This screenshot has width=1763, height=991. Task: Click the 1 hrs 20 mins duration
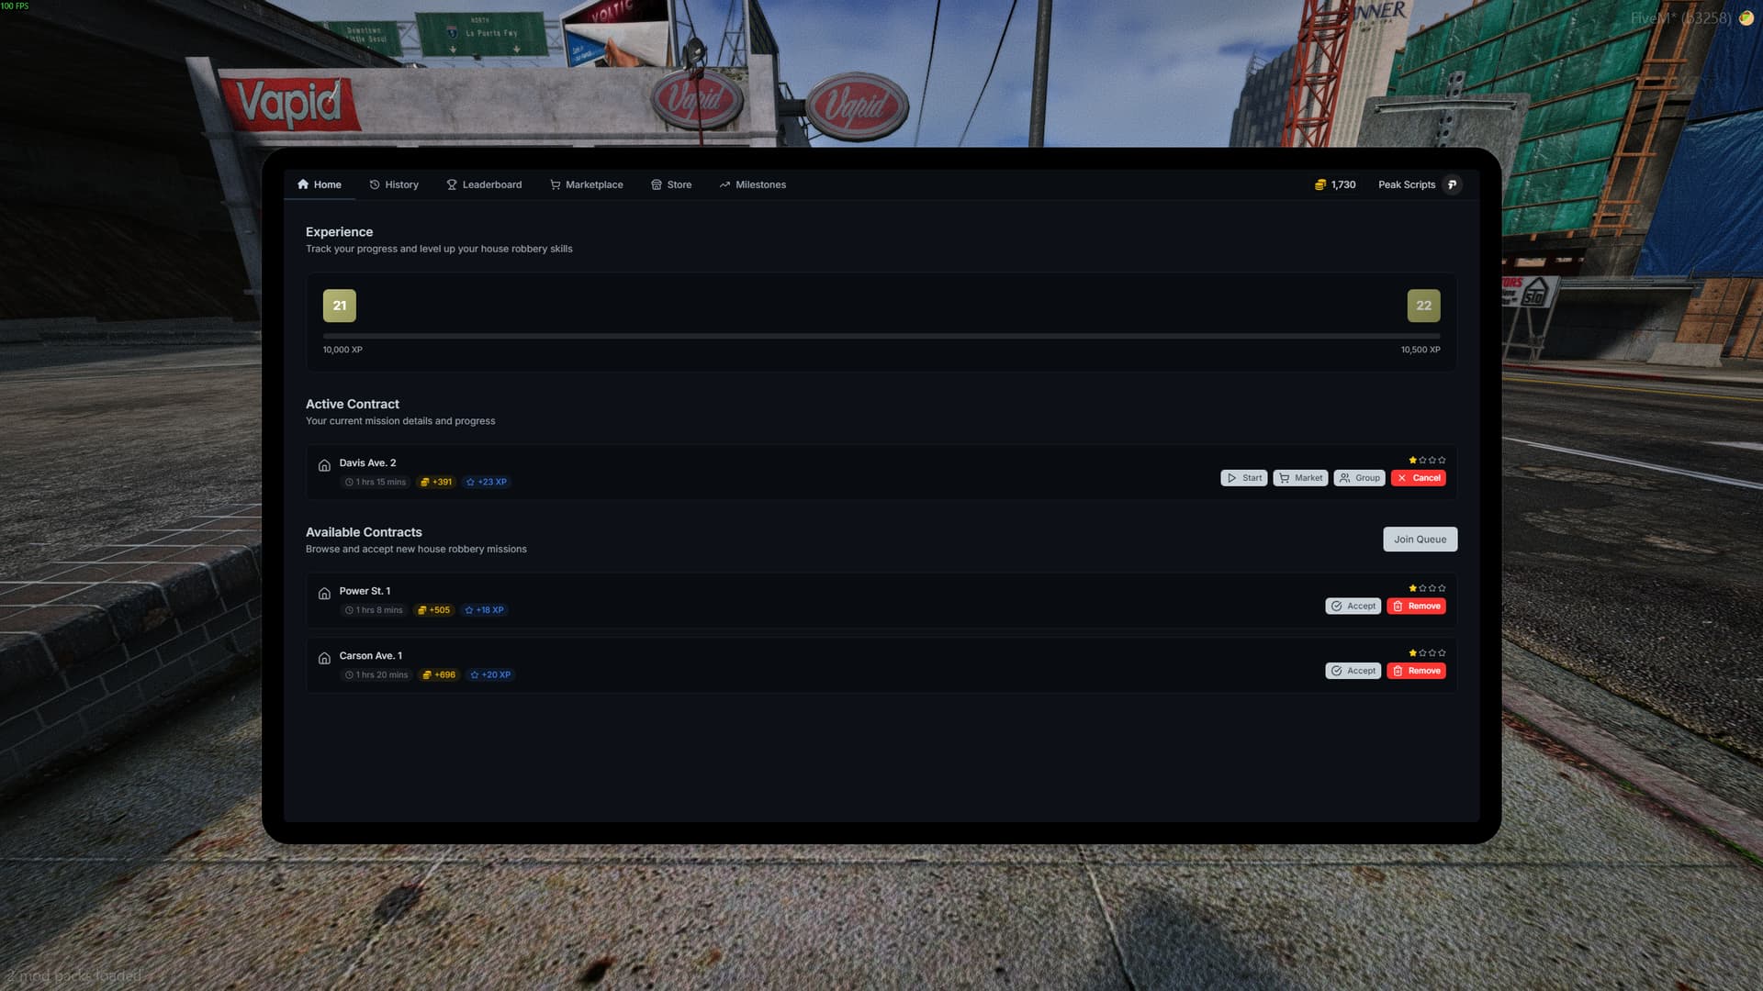click(x=376, y=674)
